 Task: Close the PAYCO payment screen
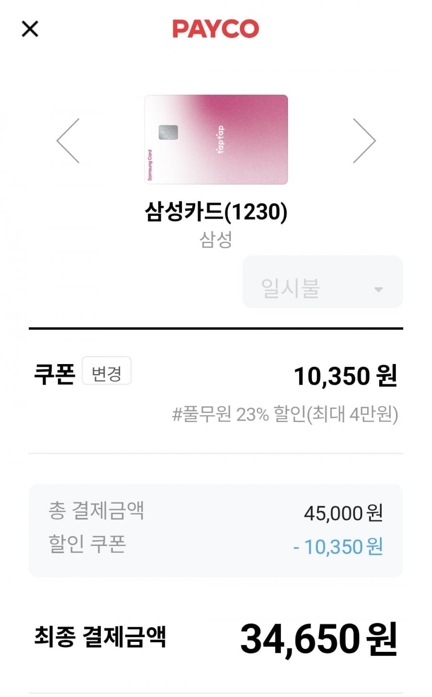coord(30,29)
